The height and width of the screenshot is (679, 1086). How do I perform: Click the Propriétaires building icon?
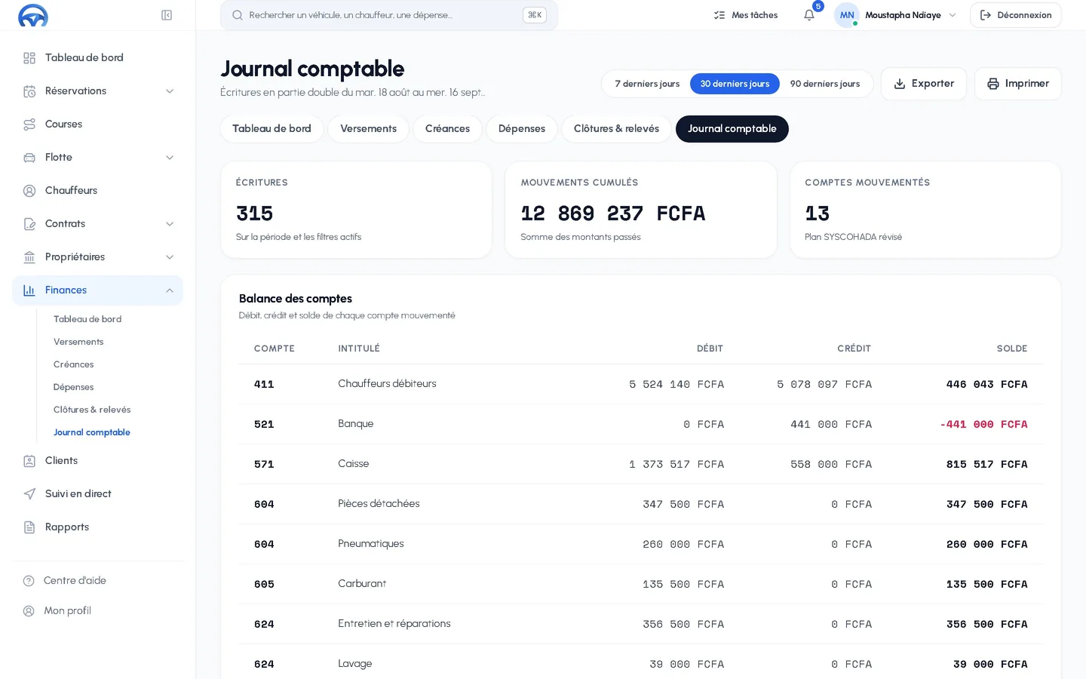(x=29, y=257)
